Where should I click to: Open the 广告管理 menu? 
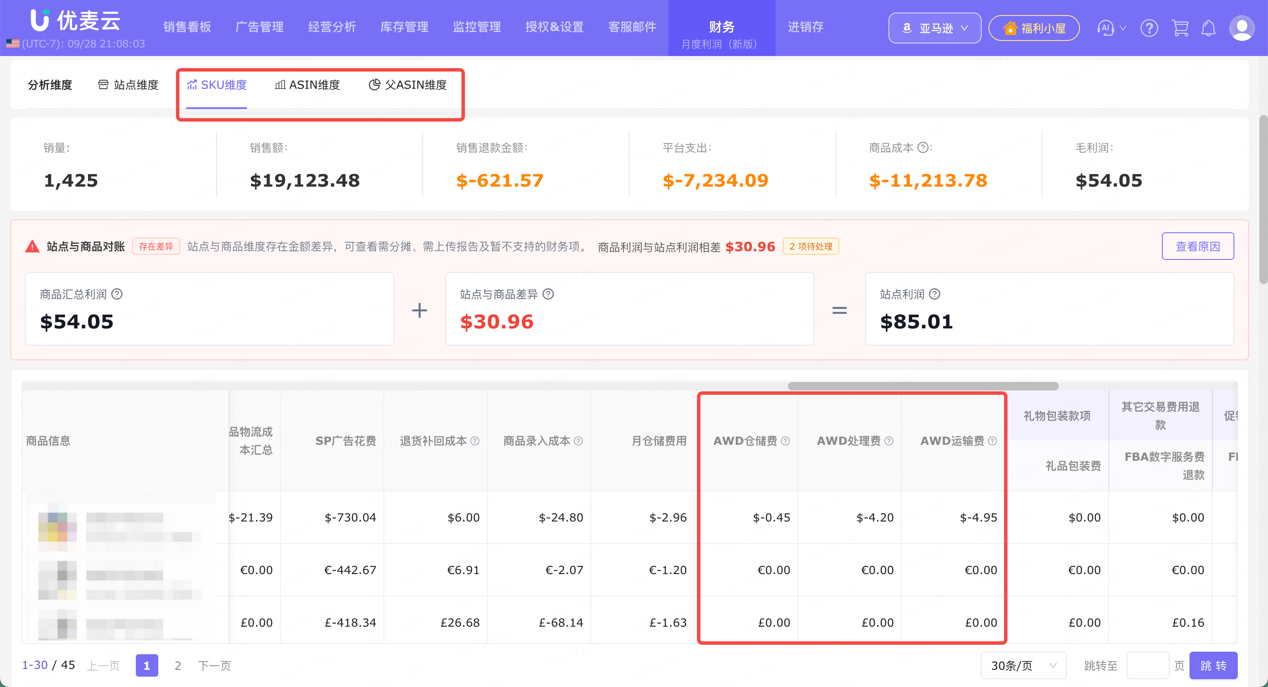click(259, 27)
